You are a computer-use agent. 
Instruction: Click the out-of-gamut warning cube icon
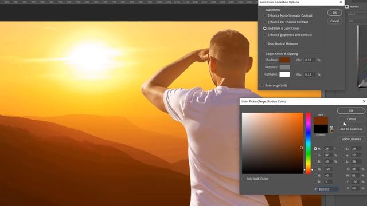[331, 127]
